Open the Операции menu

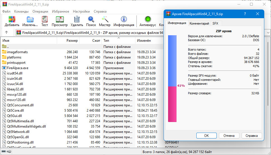pos(40,11)
